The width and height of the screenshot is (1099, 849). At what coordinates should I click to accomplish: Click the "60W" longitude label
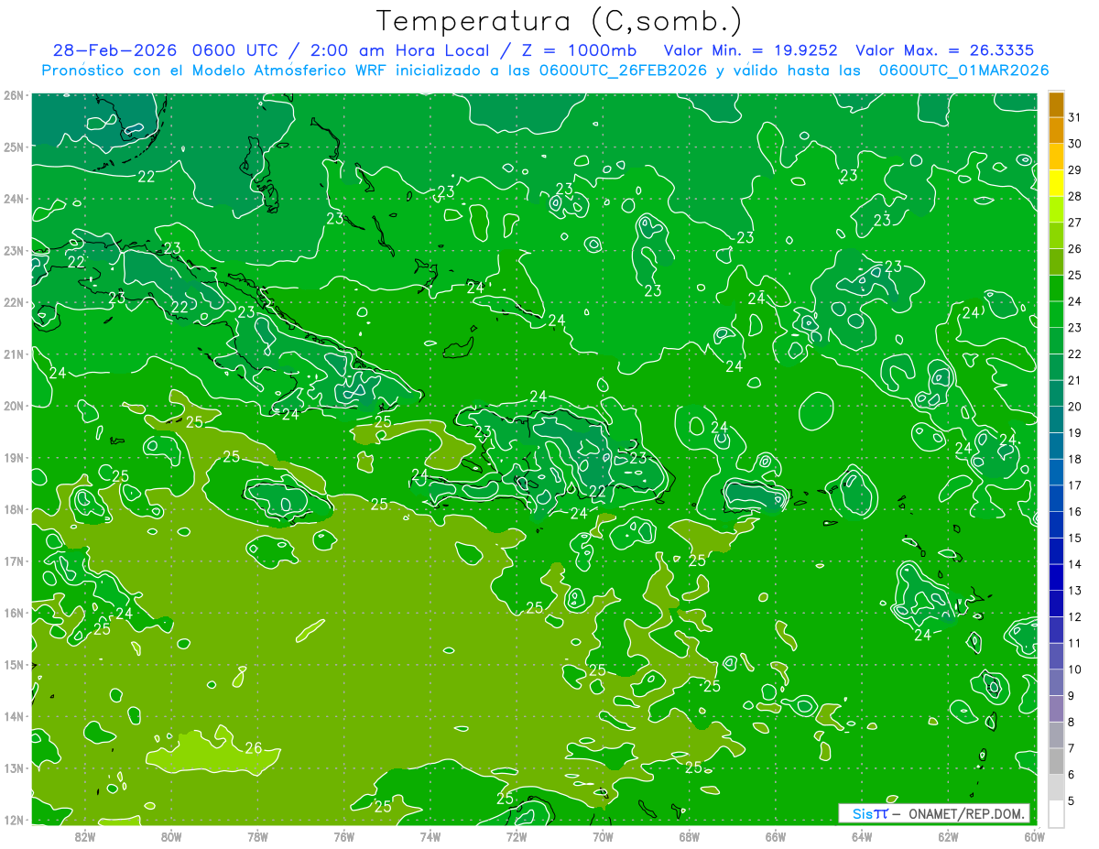(1033, 836)
